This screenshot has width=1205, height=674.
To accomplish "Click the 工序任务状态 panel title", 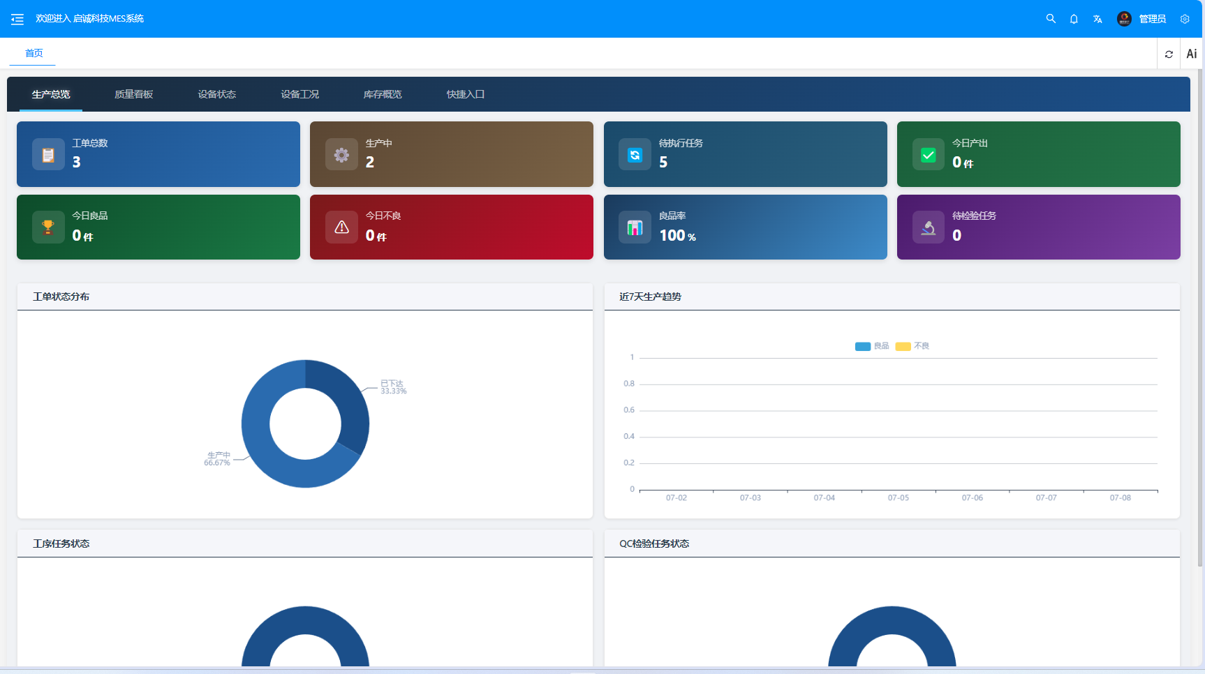I will 61,544.
